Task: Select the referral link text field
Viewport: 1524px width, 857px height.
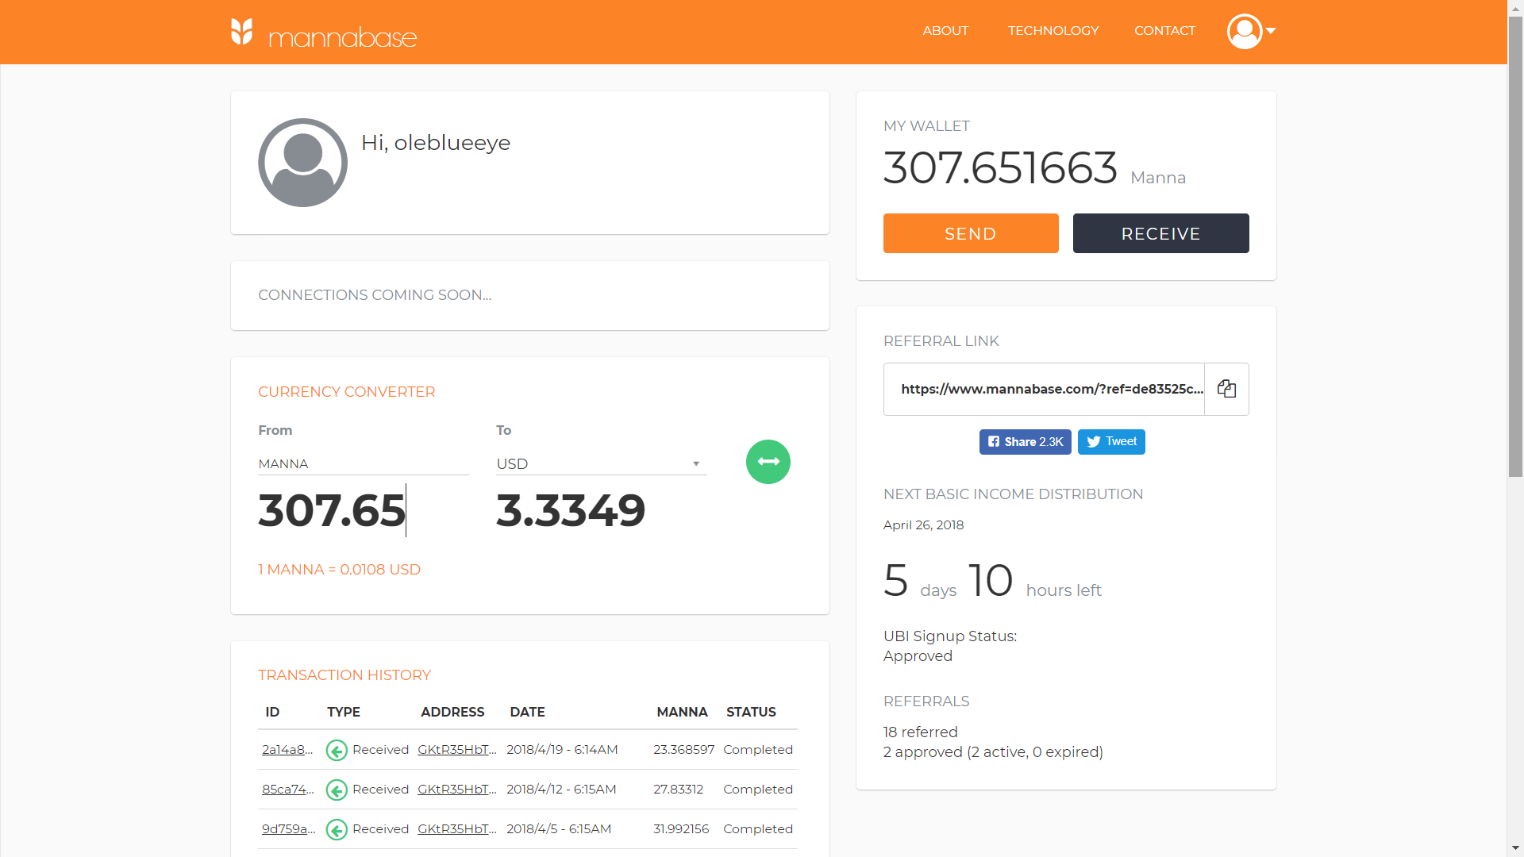Action: pyautogui.click(x=1044, y=389)
